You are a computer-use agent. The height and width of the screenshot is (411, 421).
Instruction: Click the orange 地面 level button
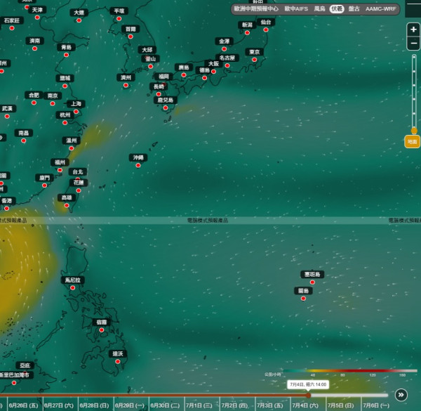tap(412, 141)
